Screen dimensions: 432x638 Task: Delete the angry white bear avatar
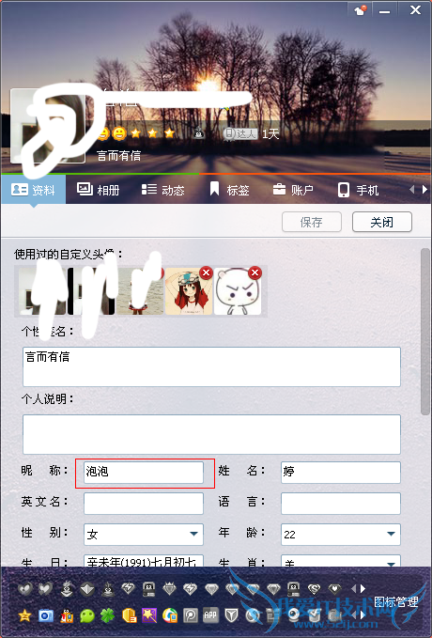click(255, 272)
